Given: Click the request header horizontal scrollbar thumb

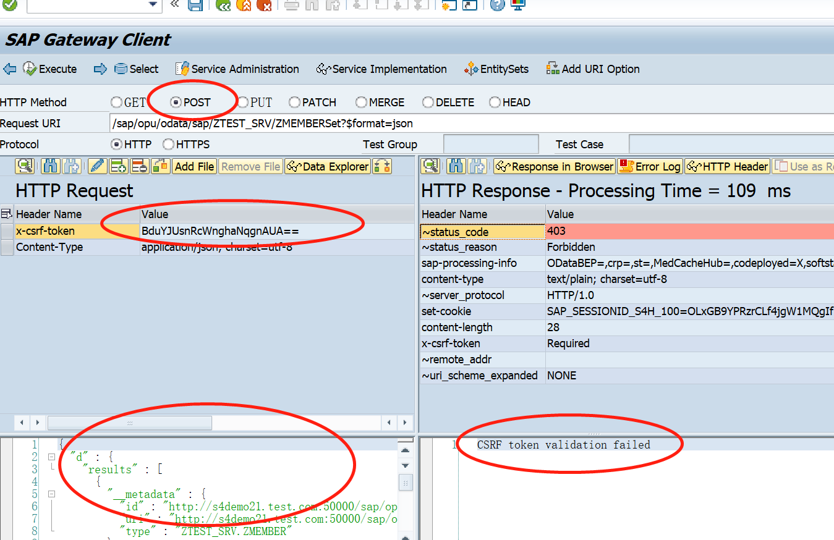Looking at the screenshot, I should 130,423.
